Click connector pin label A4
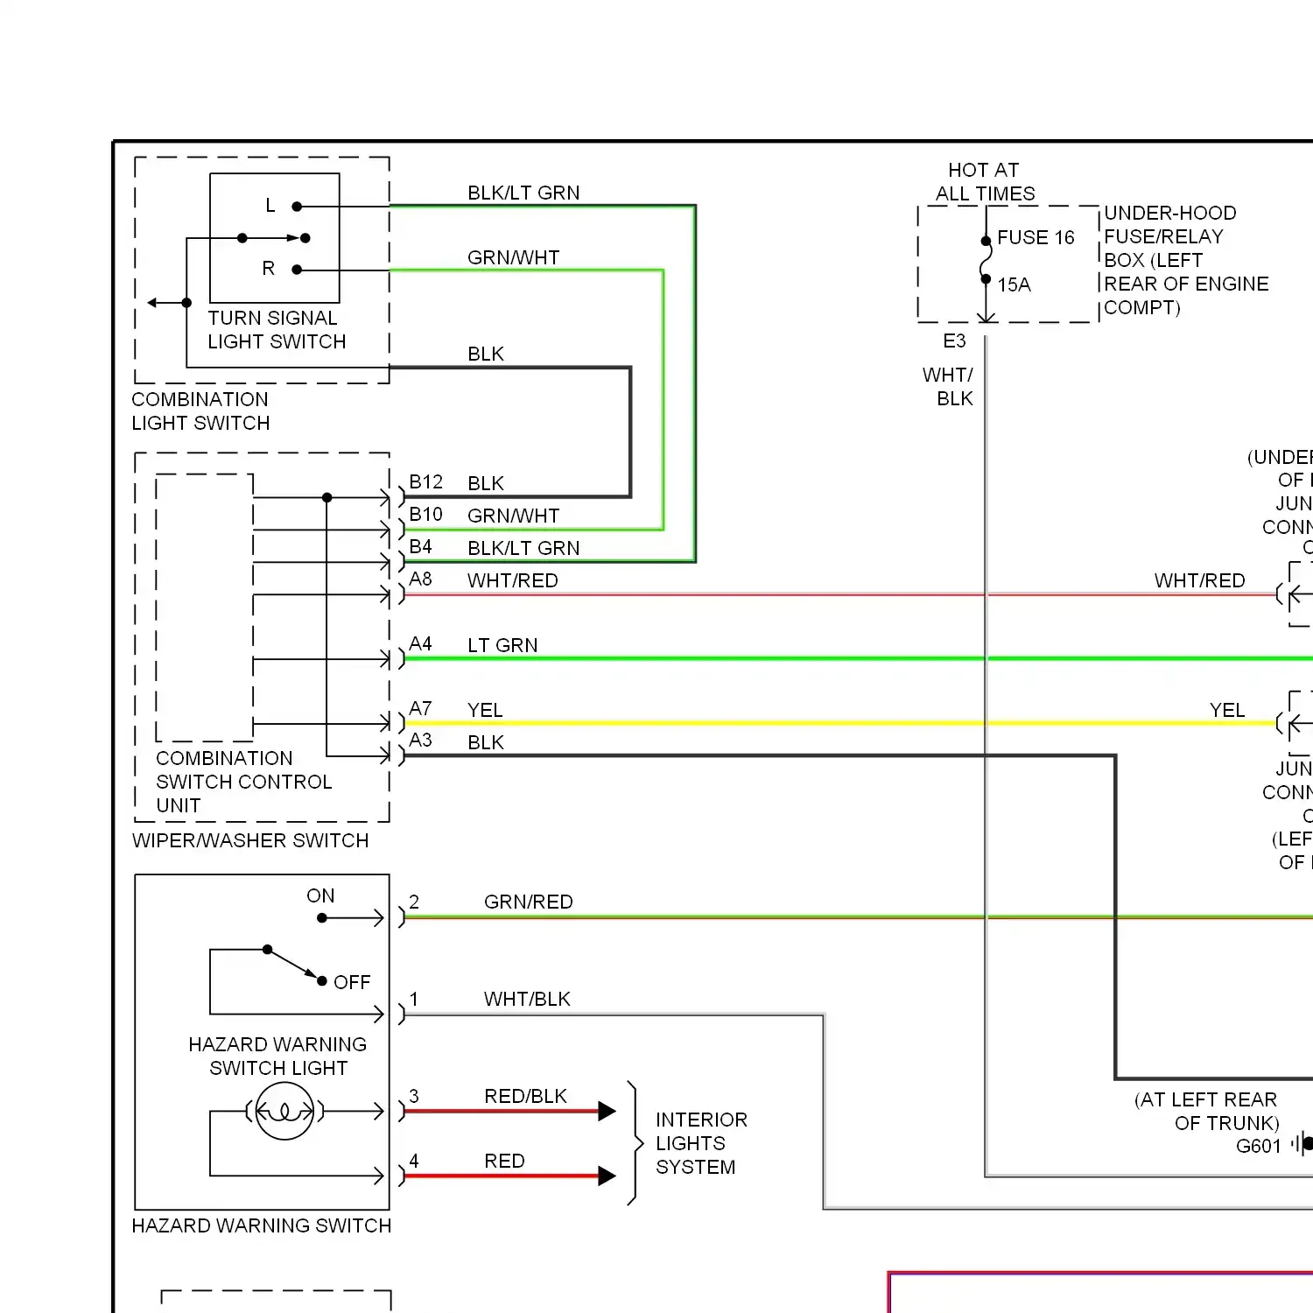This screenshot has height=1313, width=1313. click(x=420, y=644)
